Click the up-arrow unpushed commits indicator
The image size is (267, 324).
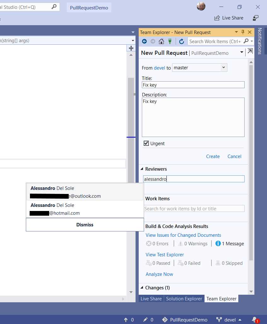(126, 320)
